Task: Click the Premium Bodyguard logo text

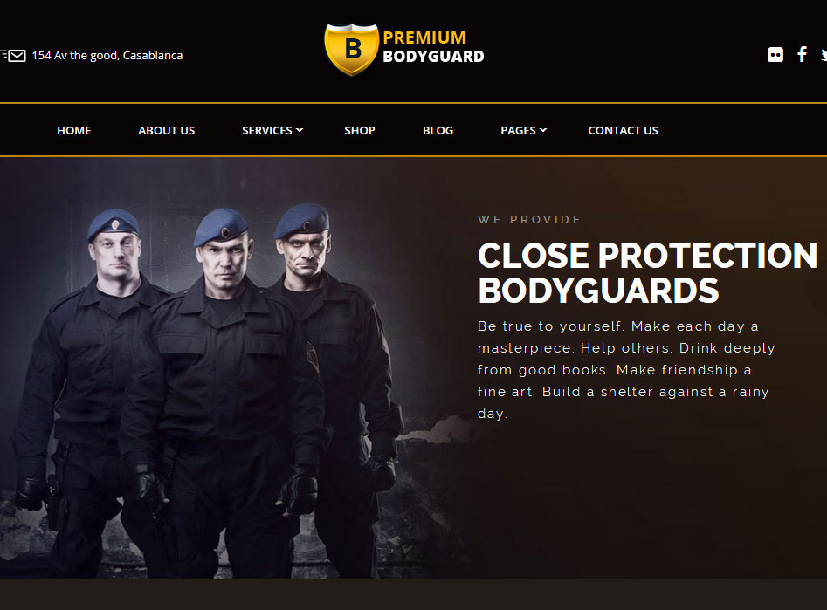Action: (433, 47)
